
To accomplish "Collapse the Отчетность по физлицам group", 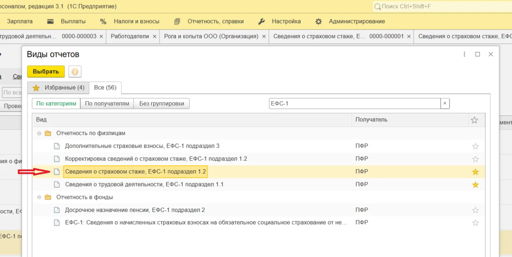I will click(x=39, y=133).
